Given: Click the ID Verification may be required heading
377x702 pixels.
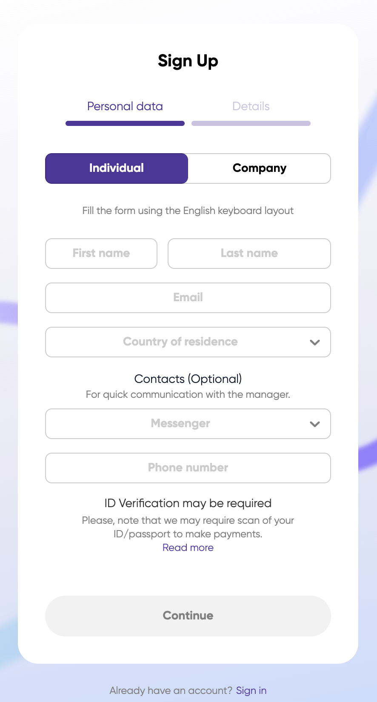Looking at the screenshot, I should click(x=188, y=503).
